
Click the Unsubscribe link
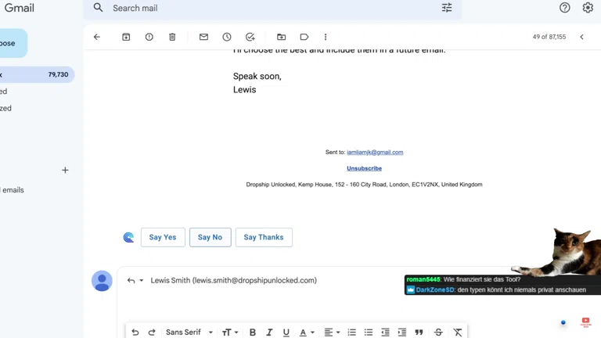pos(364,168)
